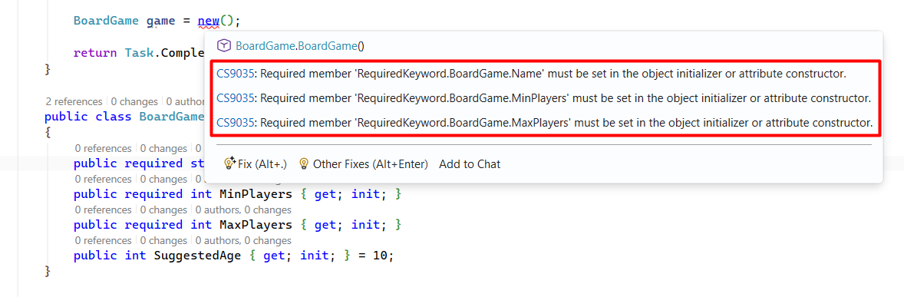This screenshot has height=297, width=904.
Task: Click the Task identifier in the return statement
Action: 139,53
